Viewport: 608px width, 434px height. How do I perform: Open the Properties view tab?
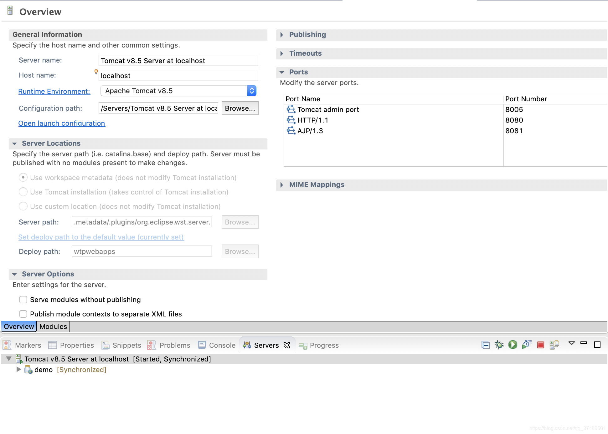click(71, 345)
